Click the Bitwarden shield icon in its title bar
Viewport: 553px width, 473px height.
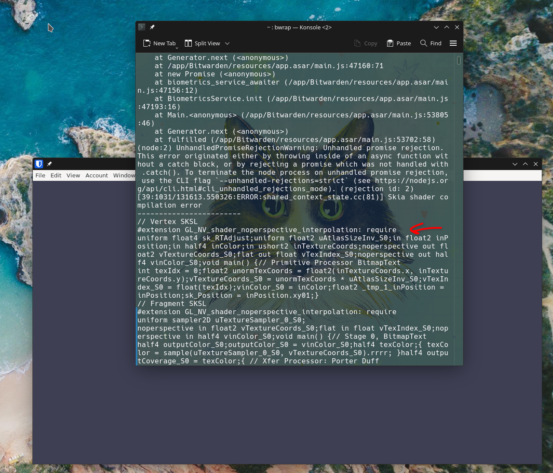click(x=39, y=164)
